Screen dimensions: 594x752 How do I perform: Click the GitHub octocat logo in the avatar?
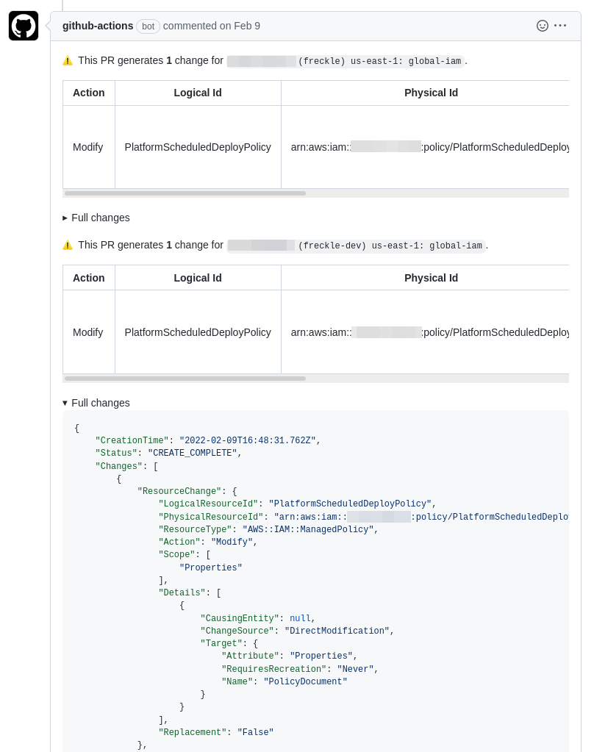tap(23, 25)
